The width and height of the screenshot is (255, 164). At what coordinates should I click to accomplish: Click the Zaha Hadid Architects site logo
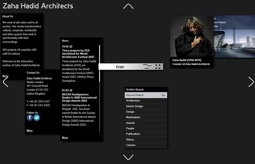pos(38,6)
